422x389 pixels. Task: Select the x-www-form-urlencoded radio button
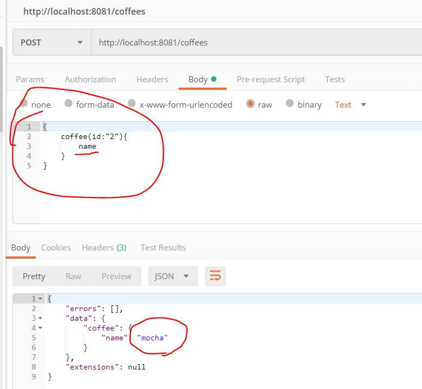[x=131, y=103]
